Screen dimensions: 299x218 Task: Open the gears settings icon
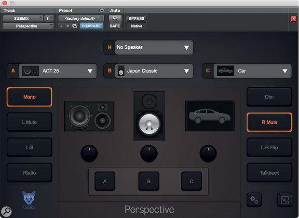[x=254, y=200]
